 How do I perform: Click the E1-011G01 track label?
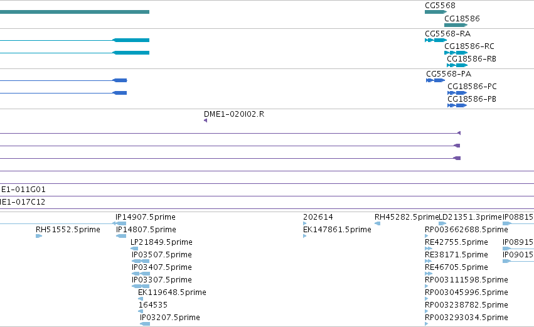coord(23,190)
